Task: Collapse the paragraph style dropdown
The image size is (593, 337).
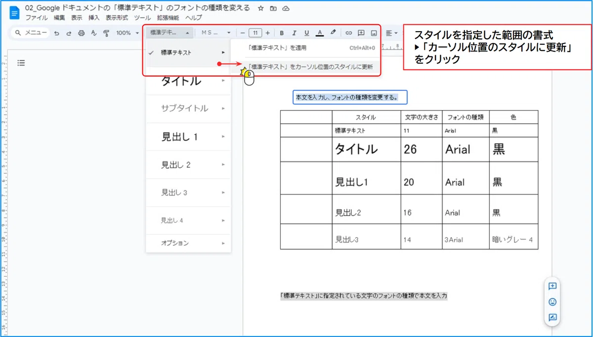Action: click(169, 33)
